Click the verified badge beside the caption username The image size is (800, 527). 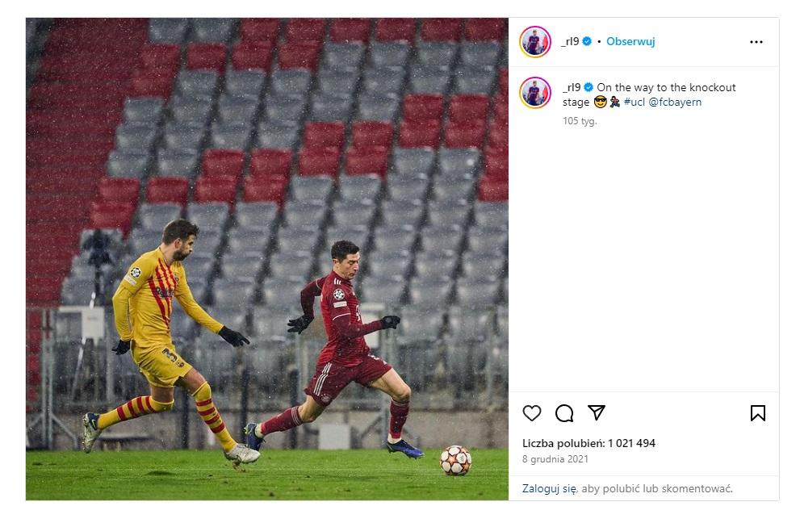click(588, 87)
